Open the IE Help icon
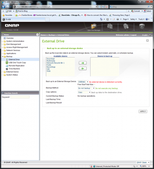This screenshot has width=154, height=169. 147,19
